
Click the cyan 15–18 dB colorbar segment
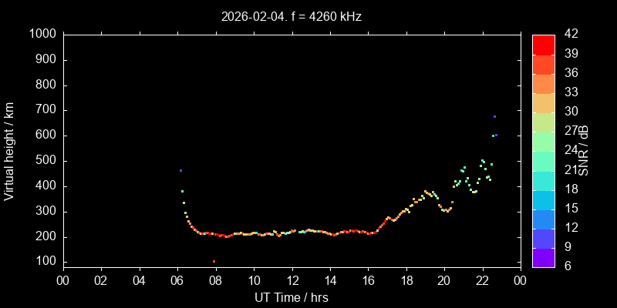pos(543,199)
